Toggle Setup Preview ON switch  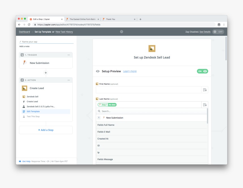pyautogui.click(x=202, y=71)
